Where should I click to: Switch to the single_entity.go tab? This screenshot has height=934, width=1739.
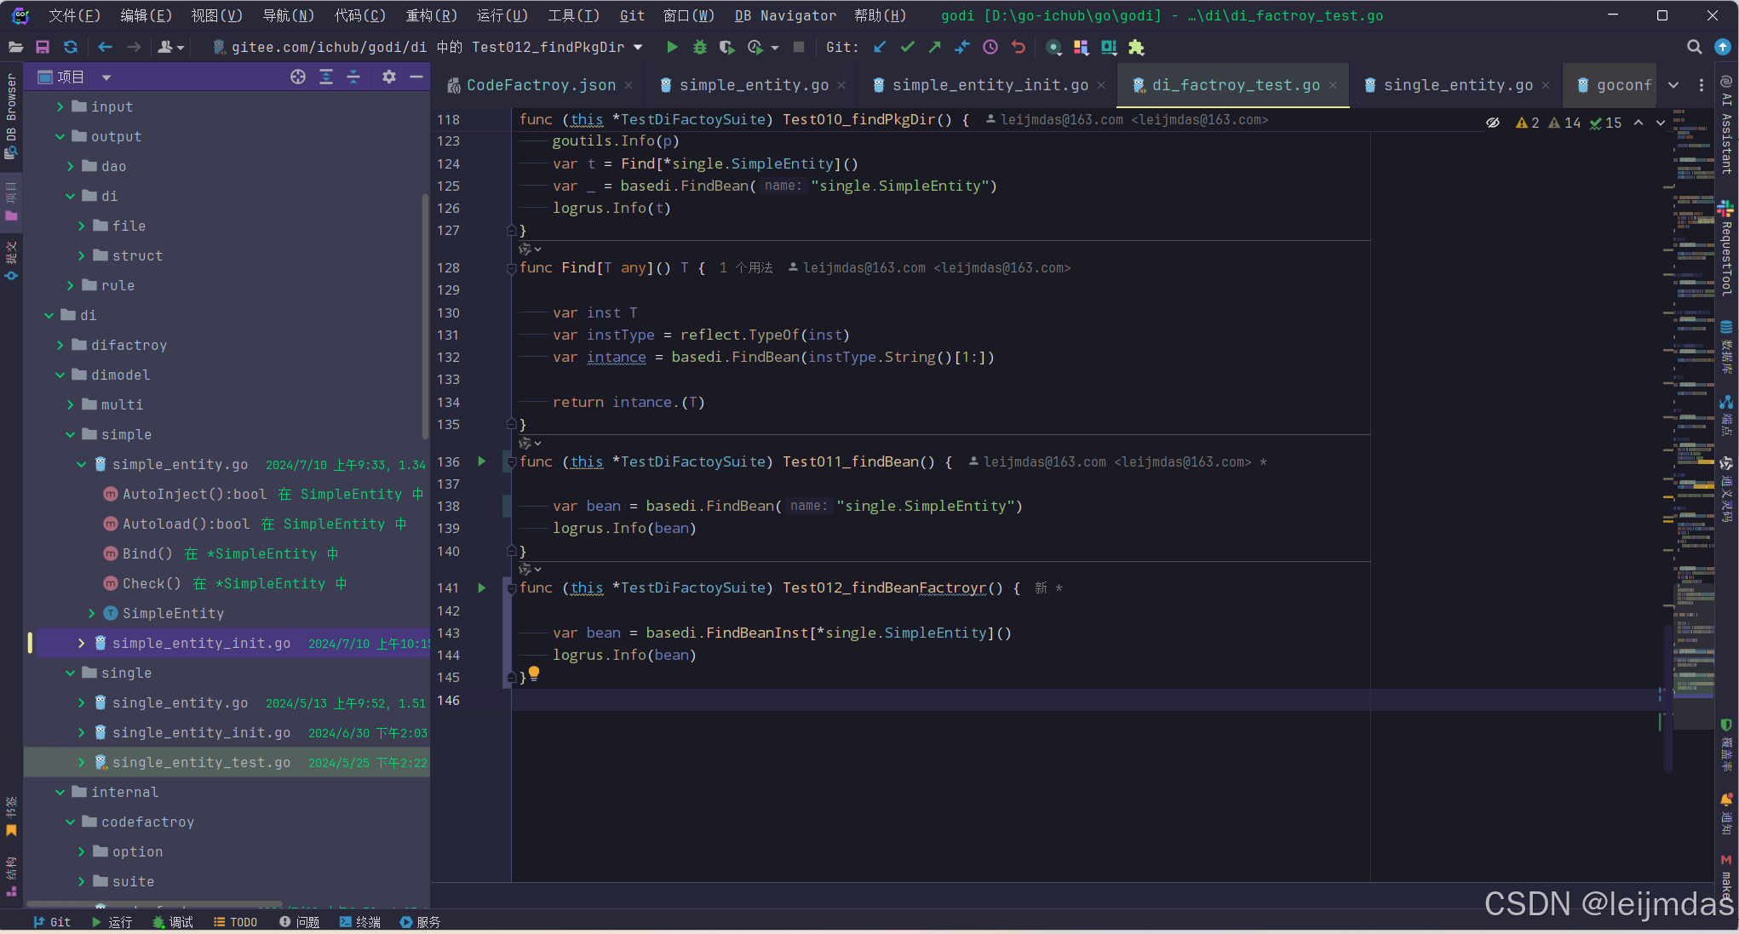pyautogui.click(x=1458, y=85)
